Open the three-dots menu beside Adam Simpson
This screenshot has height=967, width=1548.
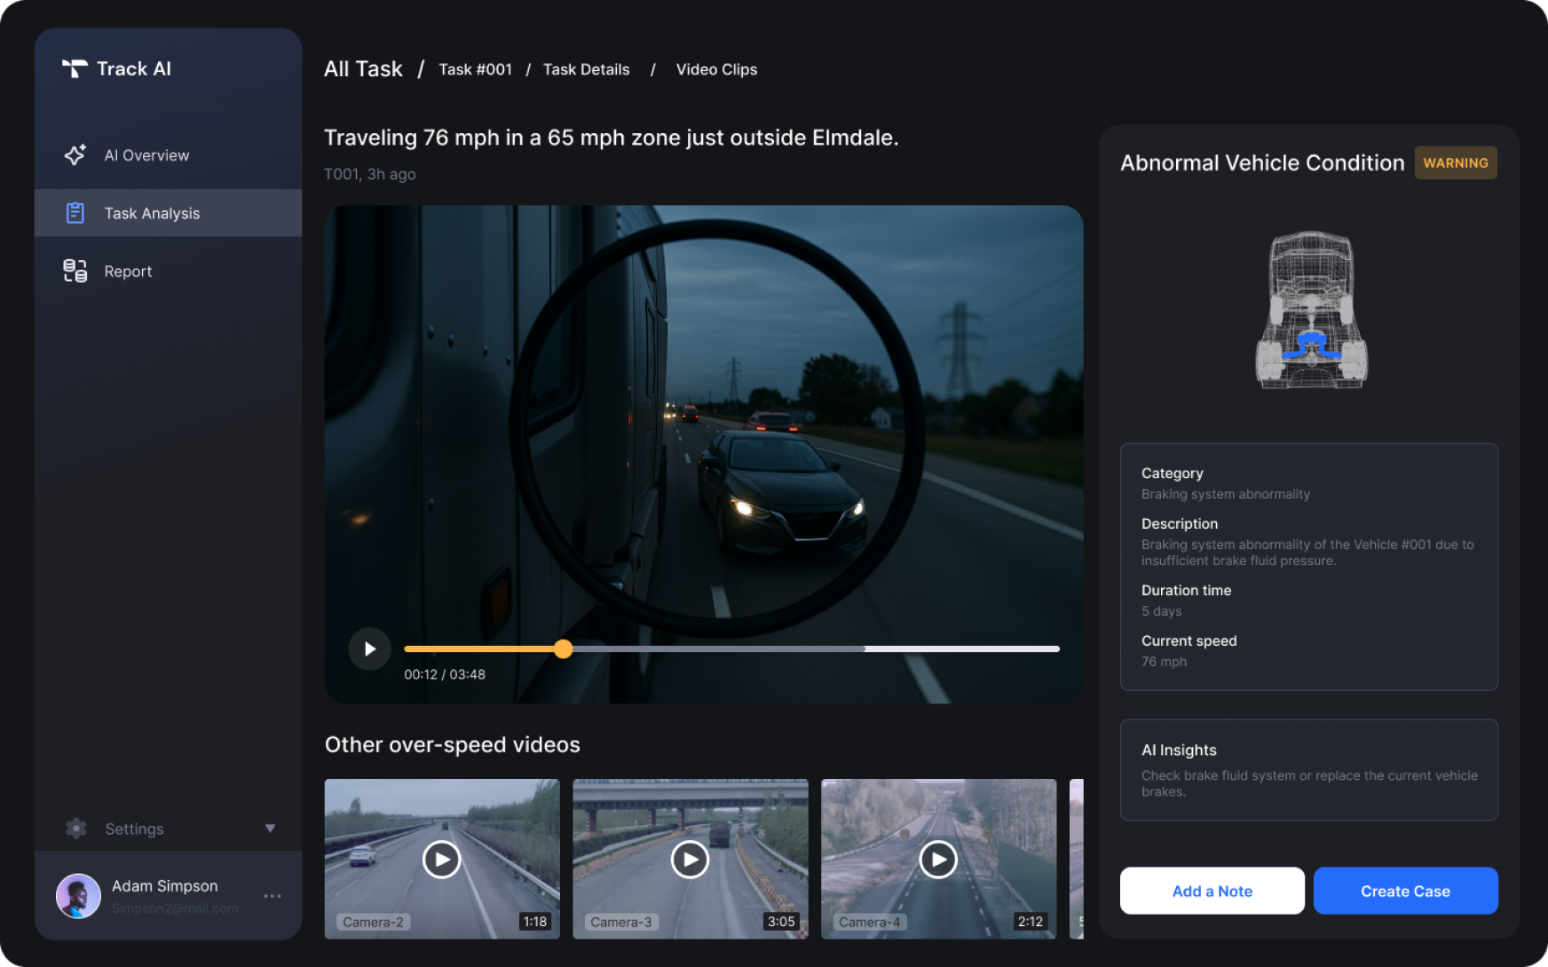pos(272,896)
